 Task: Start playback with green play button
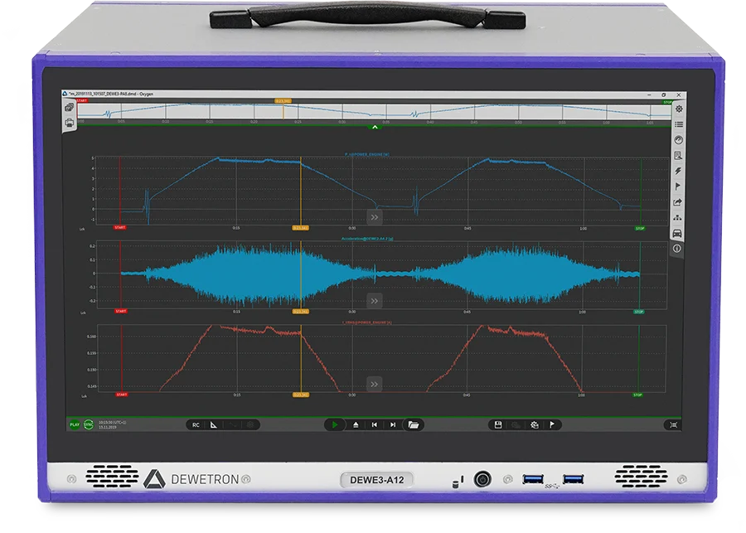[x=335, y=424]
